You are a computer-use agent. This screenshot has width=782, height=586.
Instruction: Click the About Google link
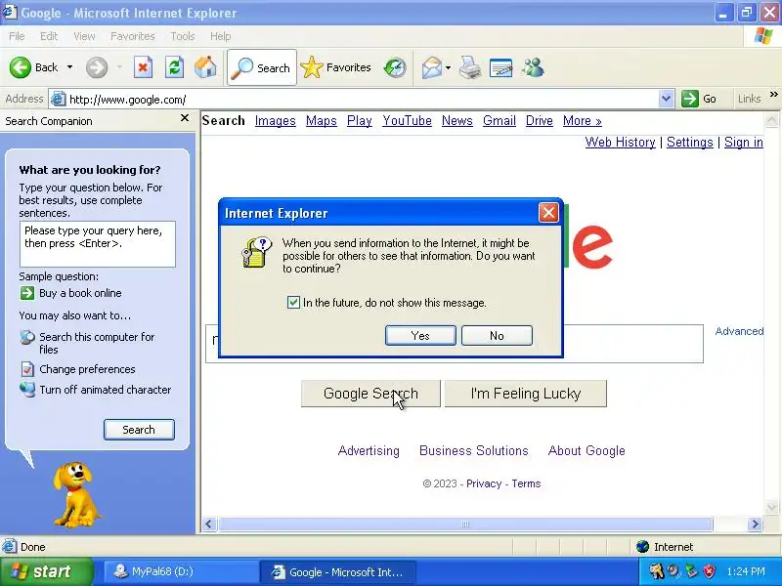pos(586,450)
